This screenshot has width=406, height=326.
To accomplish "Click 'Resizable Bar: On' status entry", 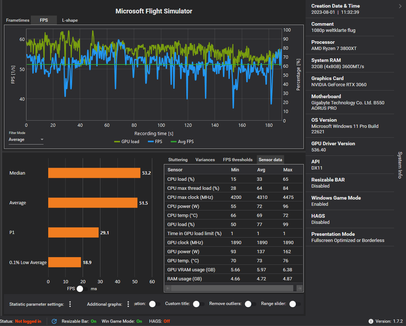I will click(79, 321).
